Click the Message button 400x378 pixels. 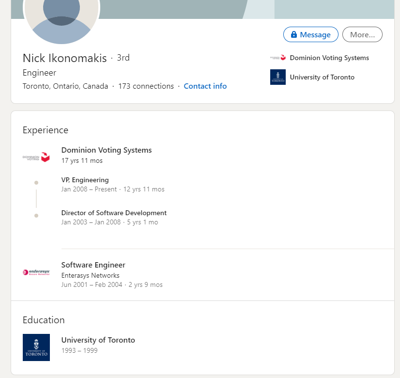[x=311, y=34]
